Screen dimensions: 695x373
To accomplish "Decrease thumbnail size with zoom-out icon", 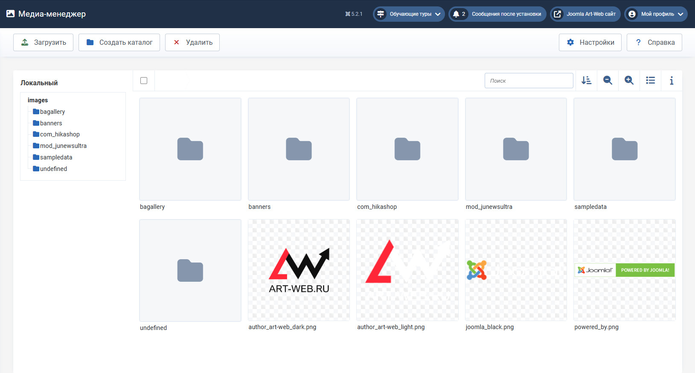I will (x=608, y=81).
